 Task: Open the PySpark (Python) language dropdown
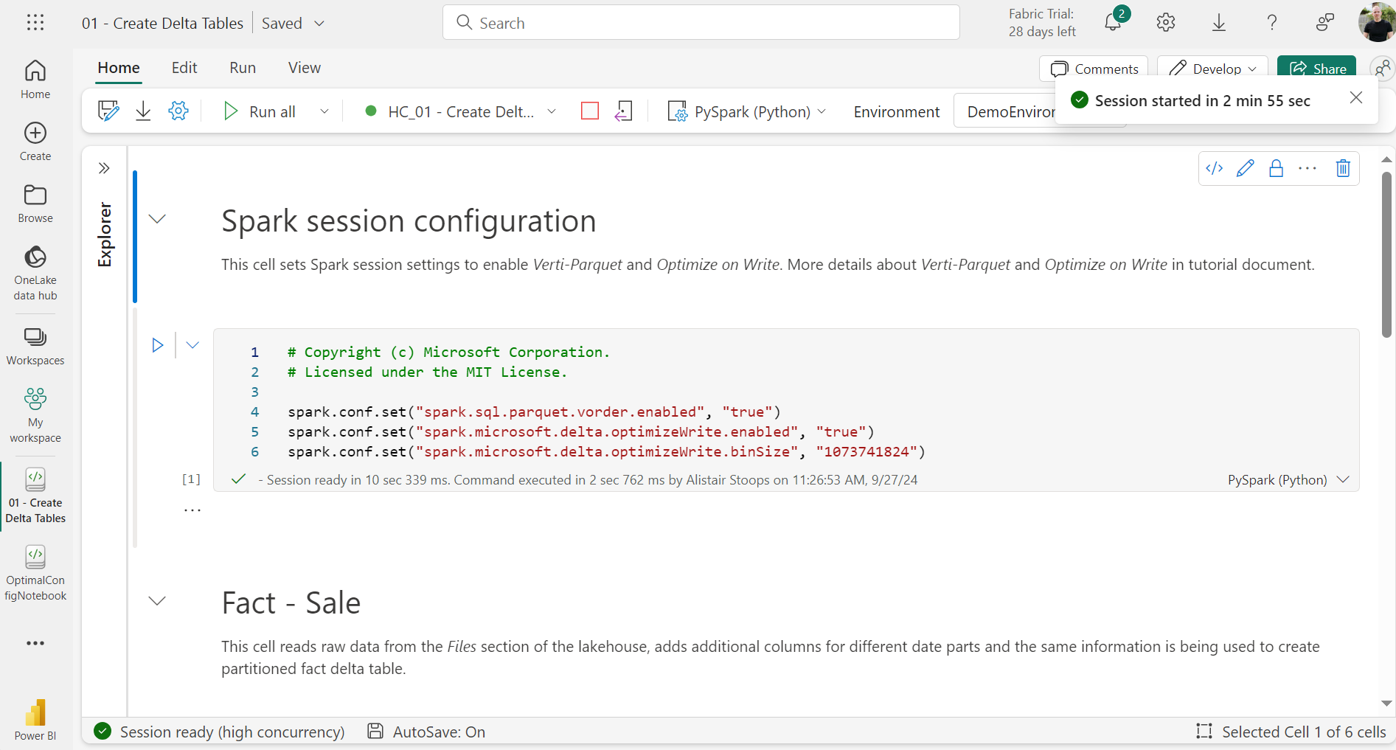tap(823, 111)
